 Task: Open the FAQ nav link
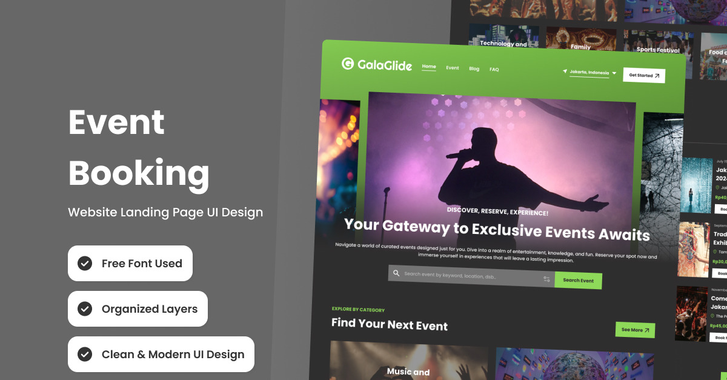494,69
